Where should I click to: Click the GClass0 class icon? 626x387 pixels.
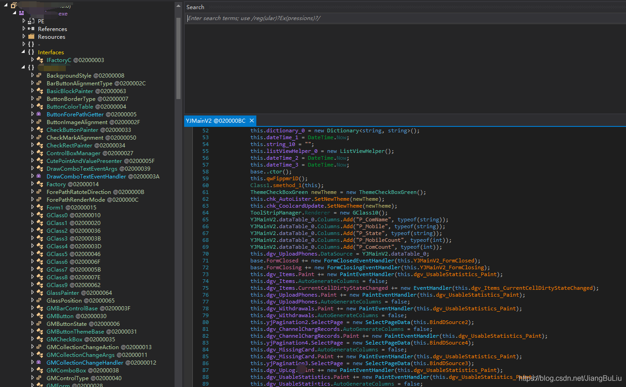click(40, 215)
